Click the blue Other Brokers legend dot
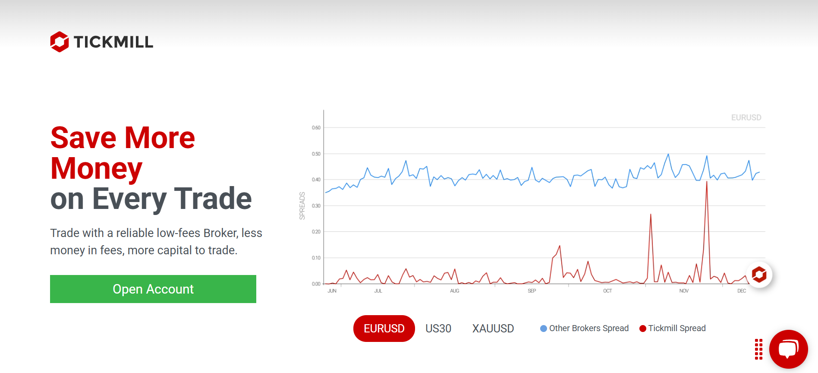 click(544, 329)
